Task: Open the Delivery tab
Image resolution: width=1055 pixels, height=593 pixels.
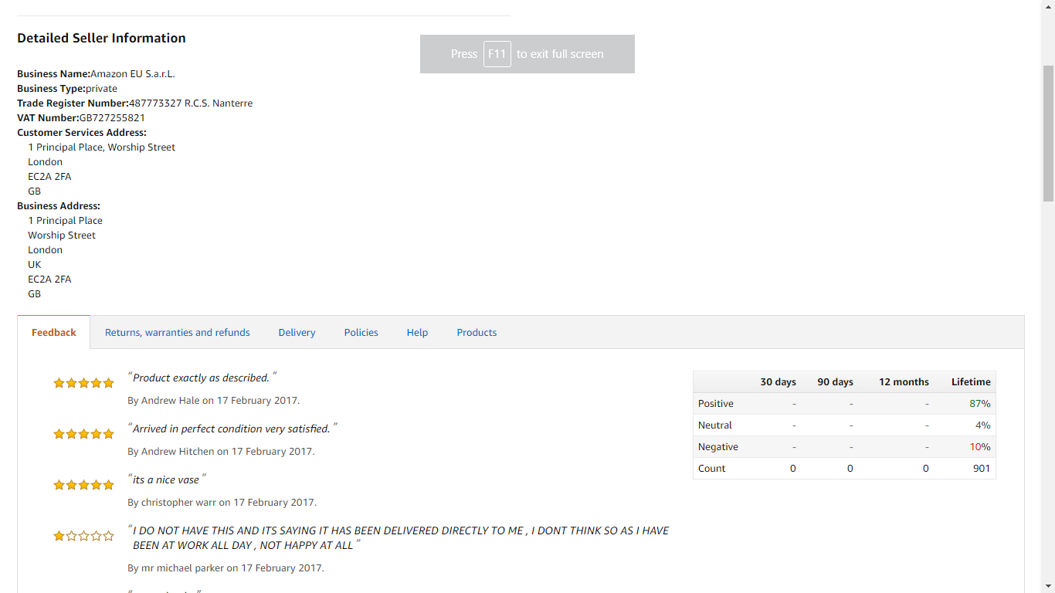Action: (x=297, y=333)
